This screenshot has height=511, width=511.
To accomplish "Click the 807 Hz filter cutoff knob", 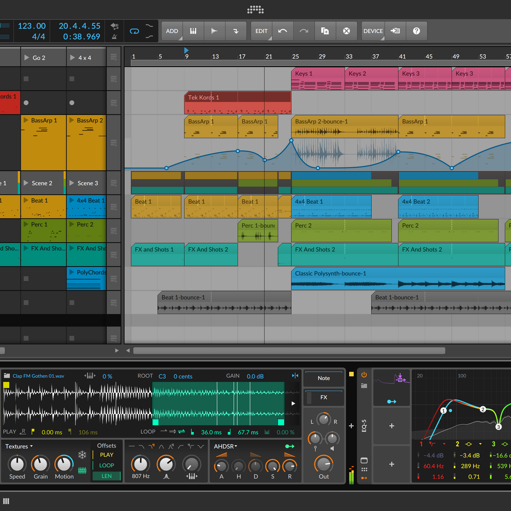I will point(141,464).
